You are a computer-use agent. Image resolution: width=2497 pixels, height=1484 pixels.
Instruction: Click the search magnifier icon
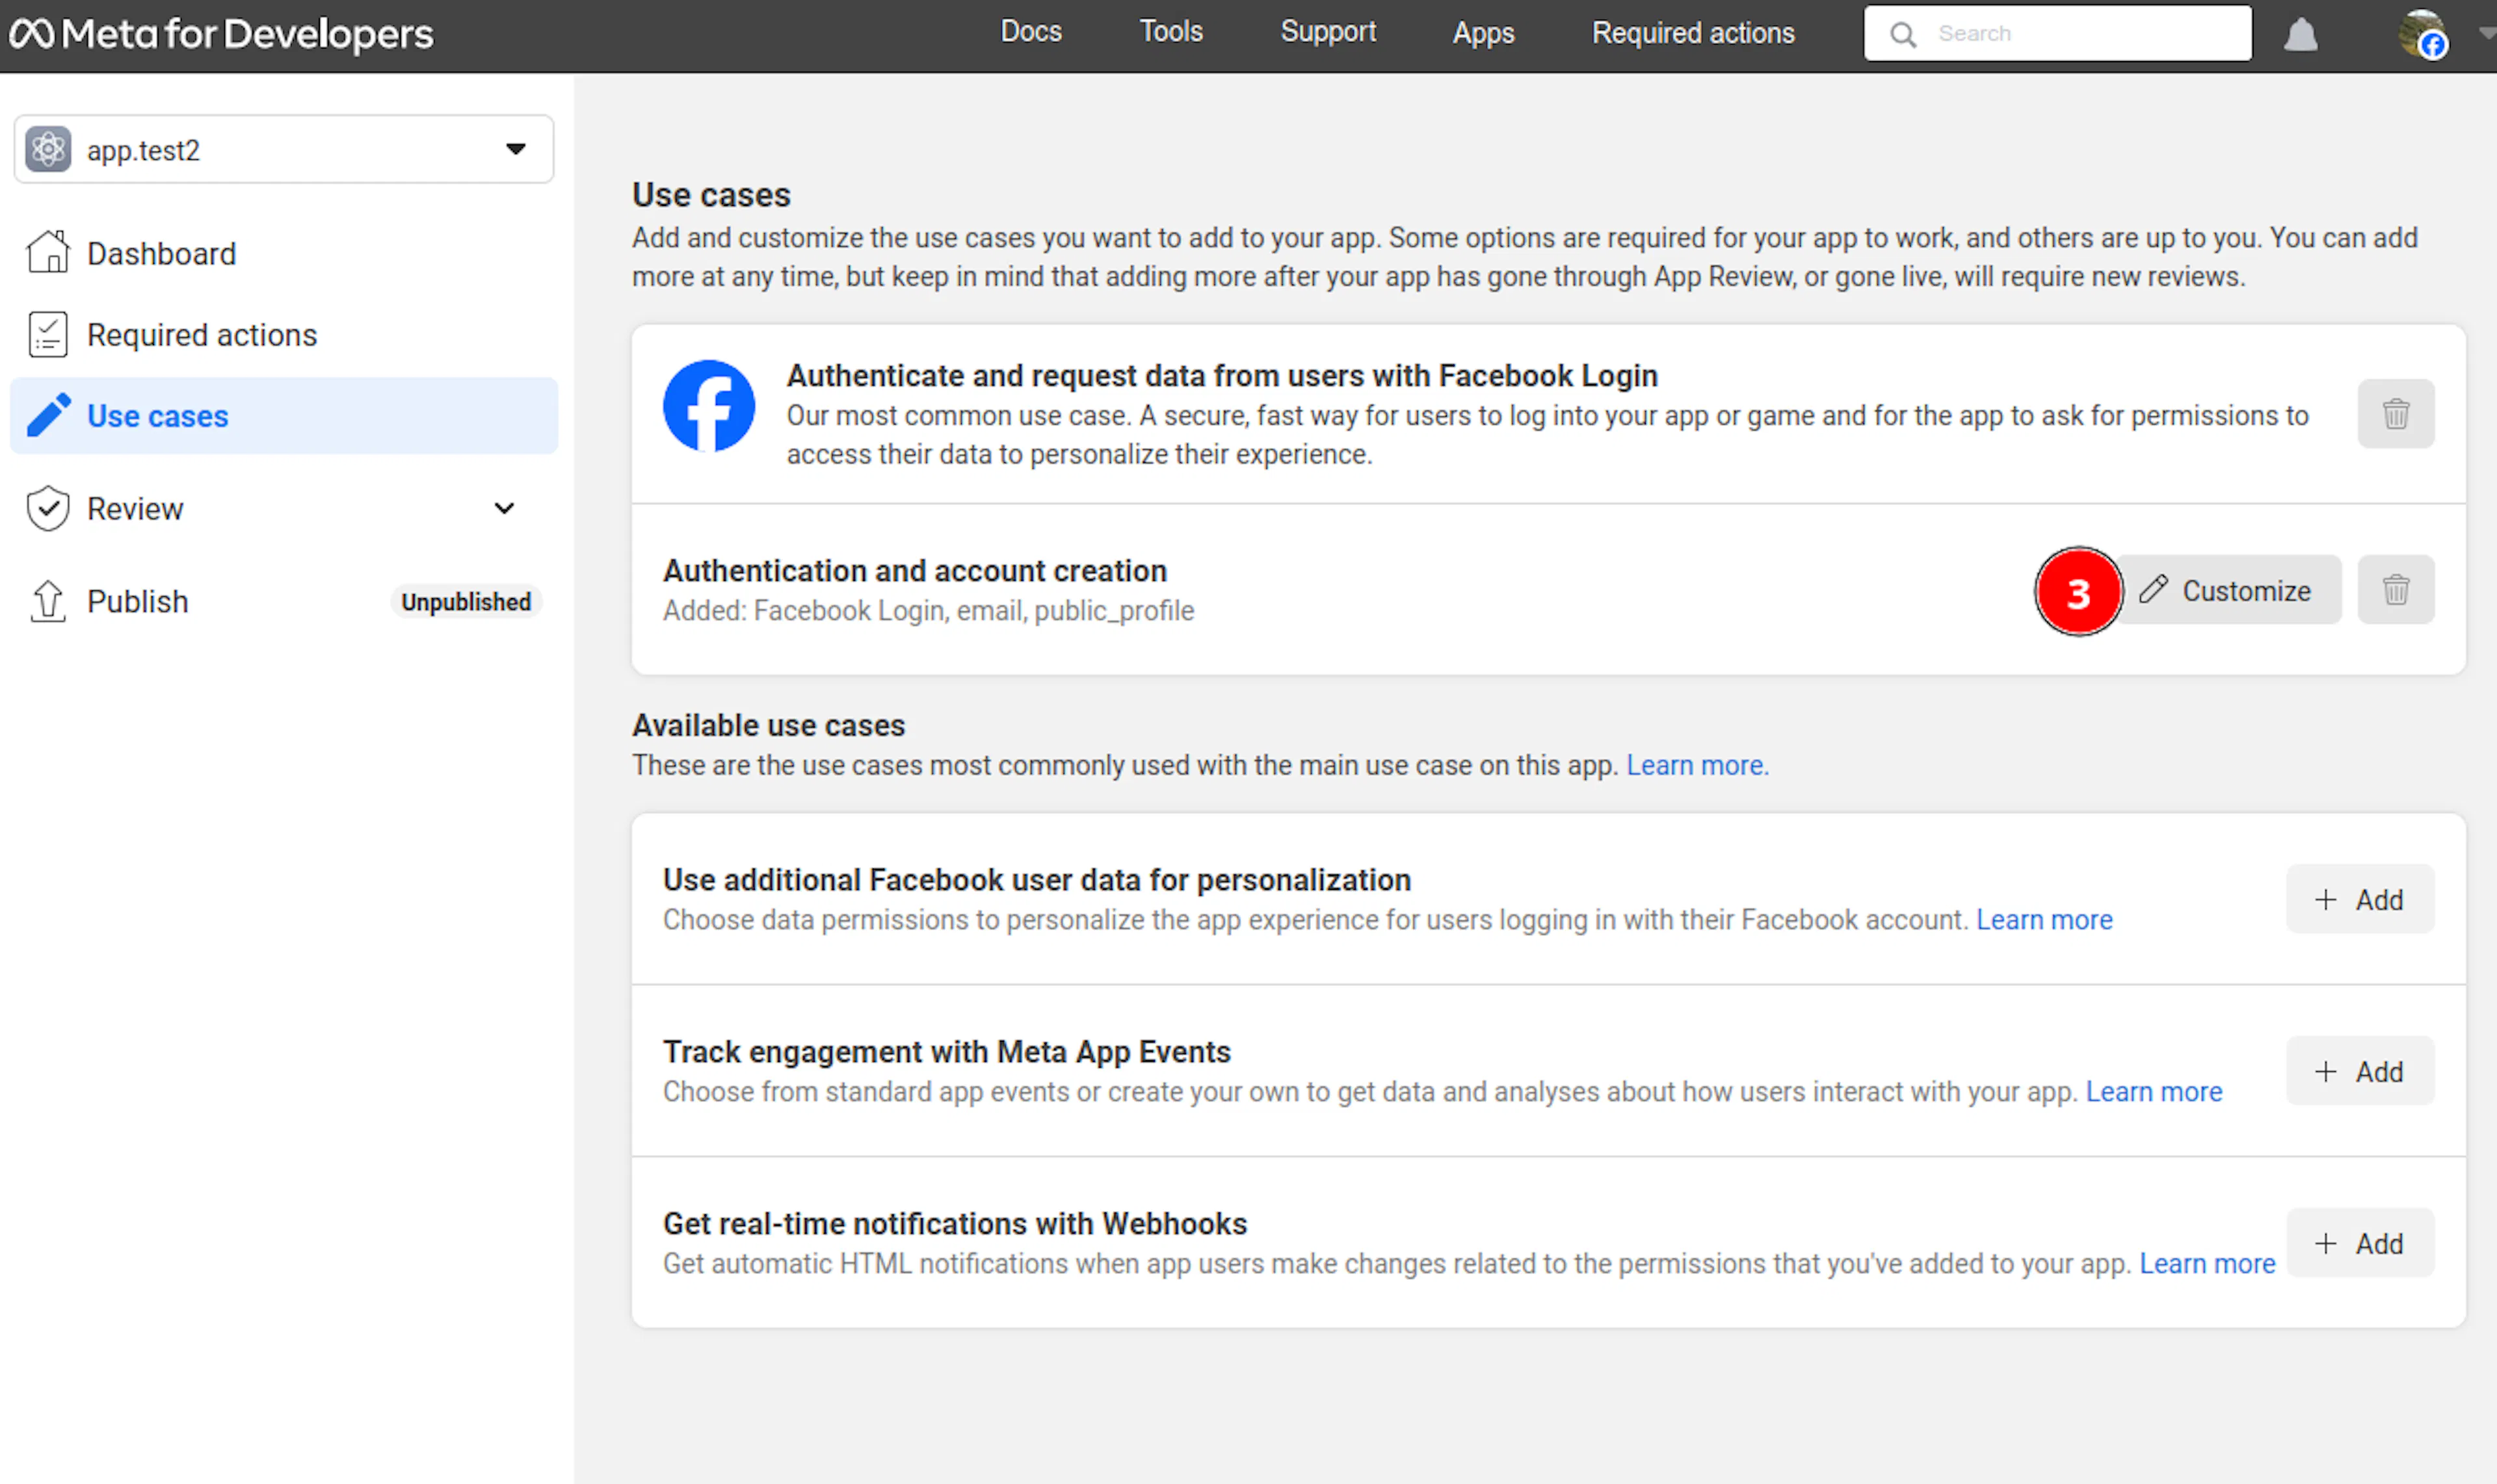tap(1903, 34)
